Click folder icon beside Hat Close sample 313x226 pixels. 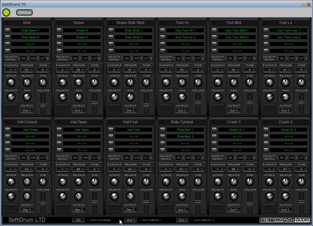coord(7,130)
